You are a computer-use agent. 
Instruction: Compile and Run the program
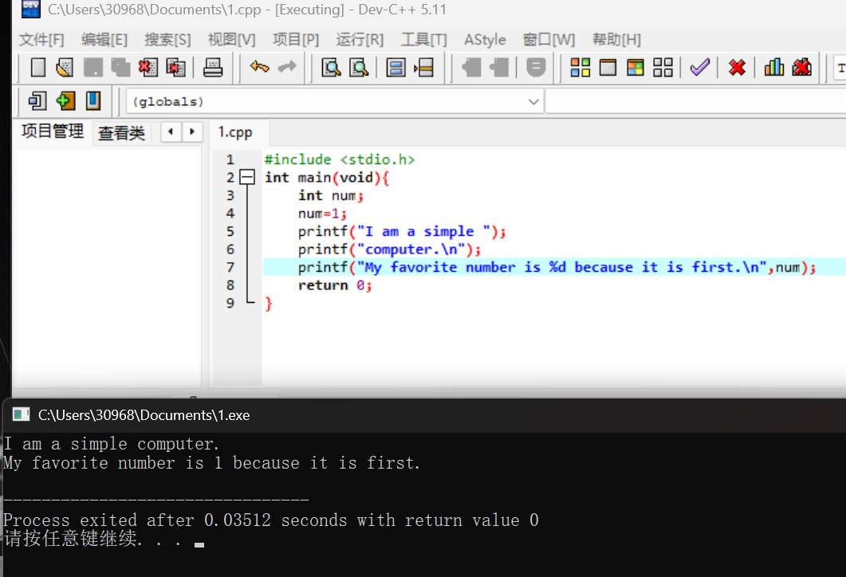pyautogui.click(x=635, y=68)
